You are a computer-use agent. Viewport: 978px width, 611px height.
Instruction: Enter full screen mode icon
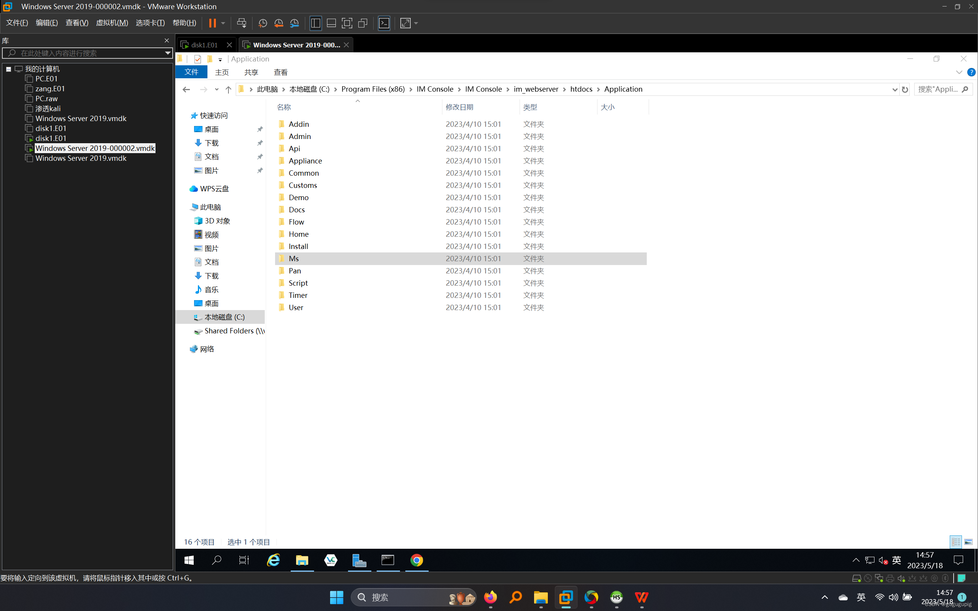click(x=347, y=23)
